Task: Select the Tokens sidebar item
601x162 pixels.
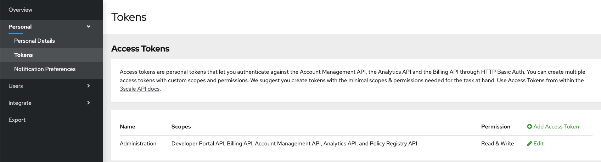Action: (x=23, y=55)
